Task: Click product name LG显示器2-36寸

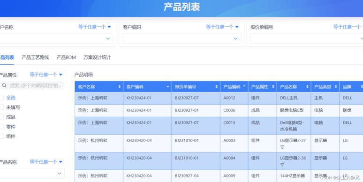Action: coord(293,161)
